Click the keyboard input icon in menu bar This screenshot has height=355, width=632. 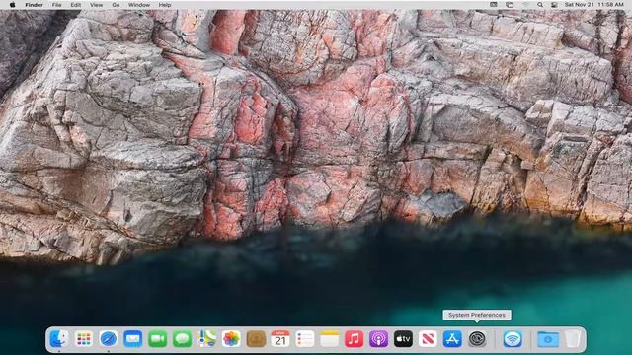point(494,5)
